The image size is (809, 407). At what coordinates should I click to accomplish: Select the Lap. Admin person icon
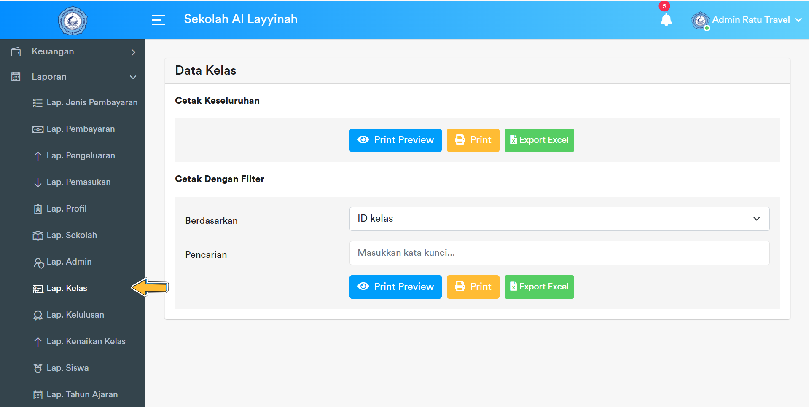coord(38,262)
